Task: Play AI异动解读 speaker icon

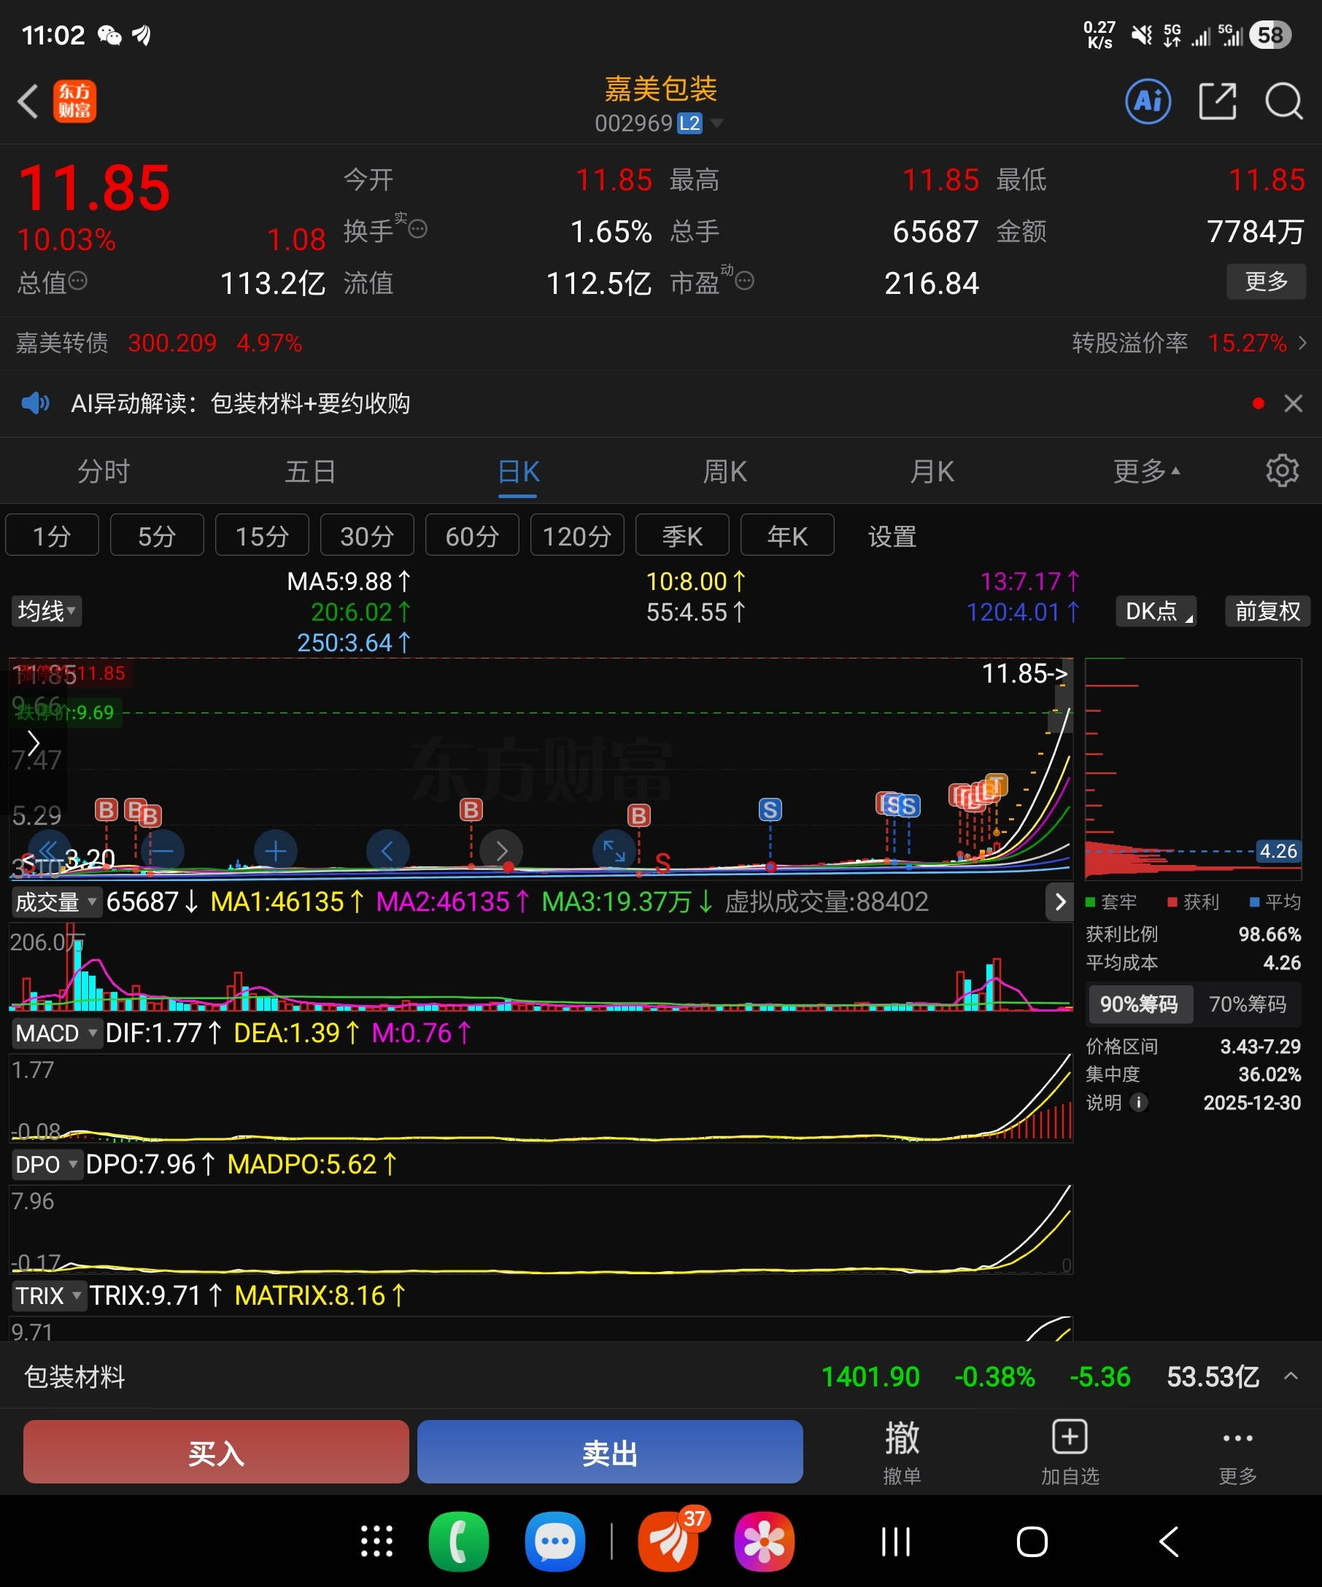Action: click(x=35, y=403)
